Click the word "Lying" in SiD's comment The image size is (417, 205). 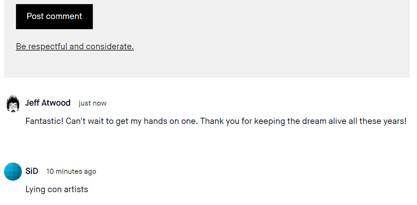(35, 190)
